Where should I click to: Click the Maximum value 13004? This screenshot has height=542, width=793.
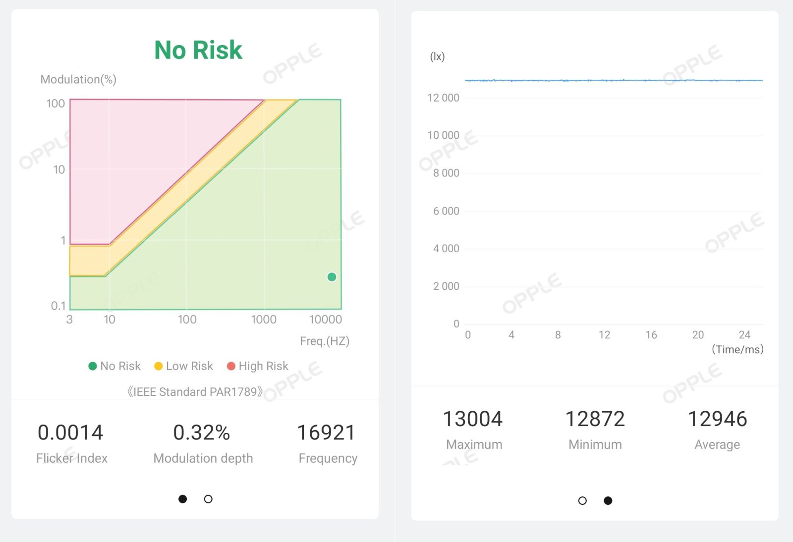pos(473,419)
